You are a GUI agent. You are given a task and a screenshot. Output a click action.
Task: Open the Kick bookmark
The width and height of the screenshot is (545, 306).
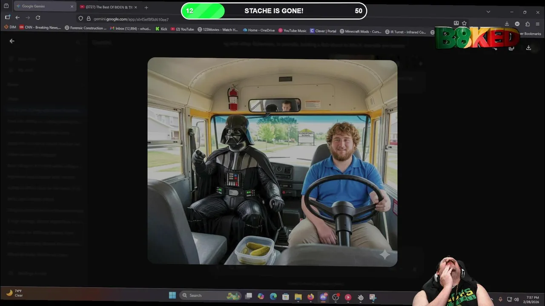[161, 29]
